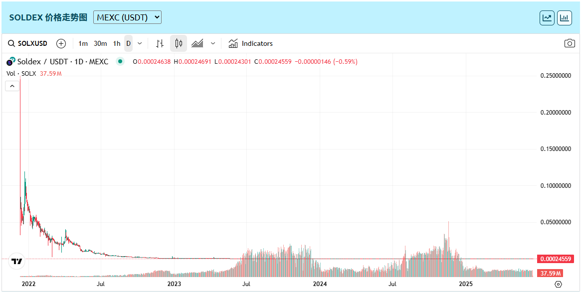
Task: Collapse the legend with the caret button
Action: click(x=12, y=86)
